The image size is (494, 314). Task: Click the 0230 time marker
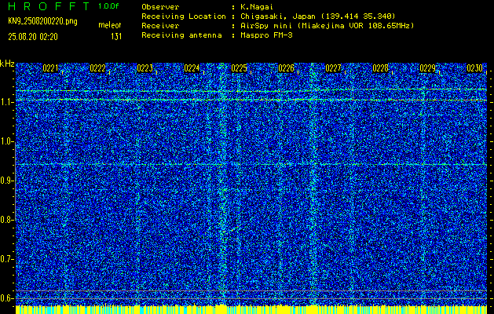tap(475, 68)
